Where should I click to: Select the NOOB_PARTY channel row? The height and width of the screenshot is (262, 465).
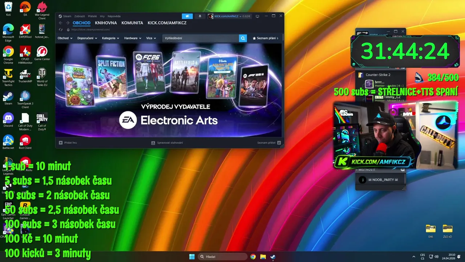click(381, 180)
